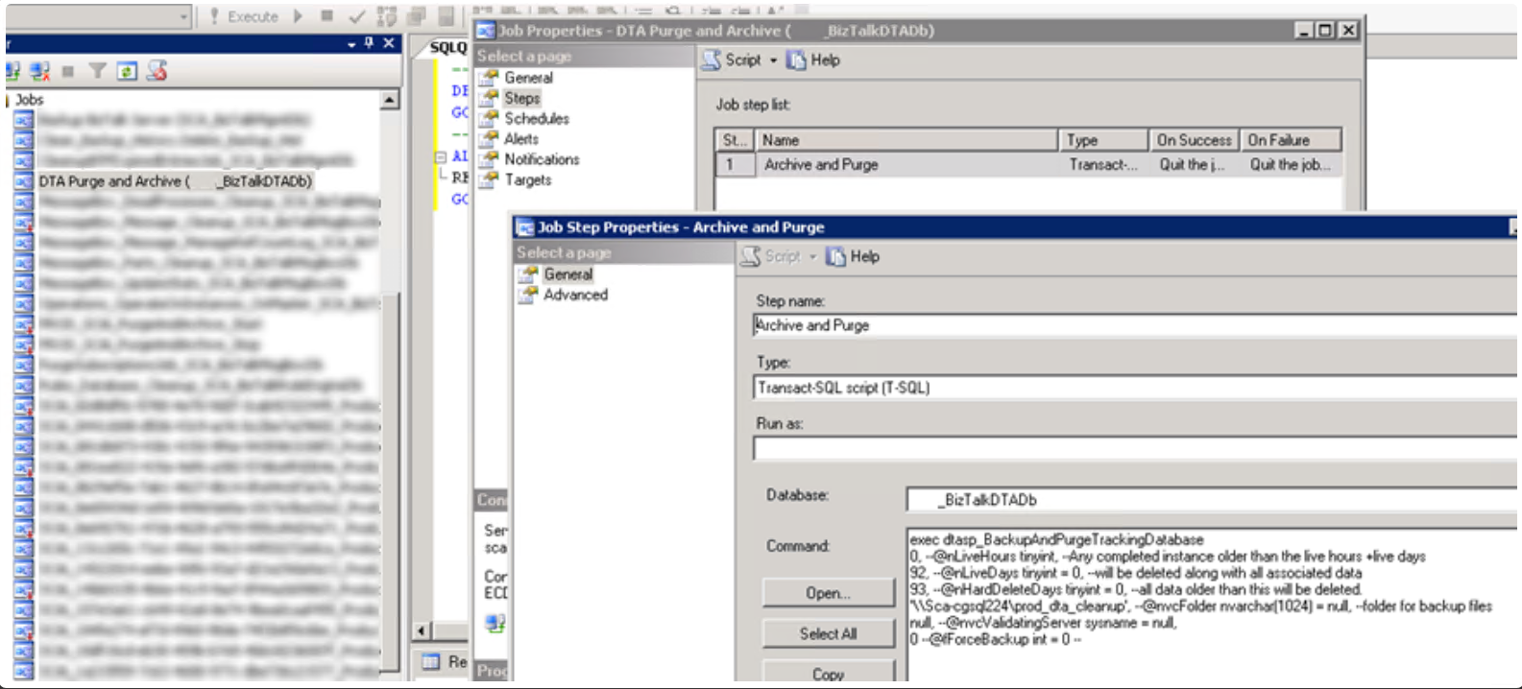Open the Object Explorer window position dropdown
Viewport: 1522px width, 689px height.
tap(351, 43)
